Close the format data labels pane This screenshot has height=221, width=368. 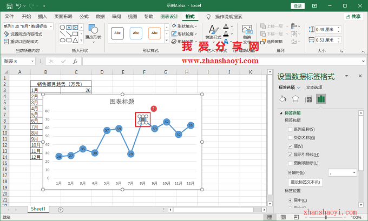click(360, 76)
